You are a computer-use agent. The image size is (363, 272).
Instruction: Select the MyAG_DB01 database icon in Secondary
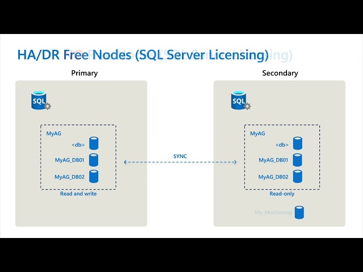click(x=297, y=160)
